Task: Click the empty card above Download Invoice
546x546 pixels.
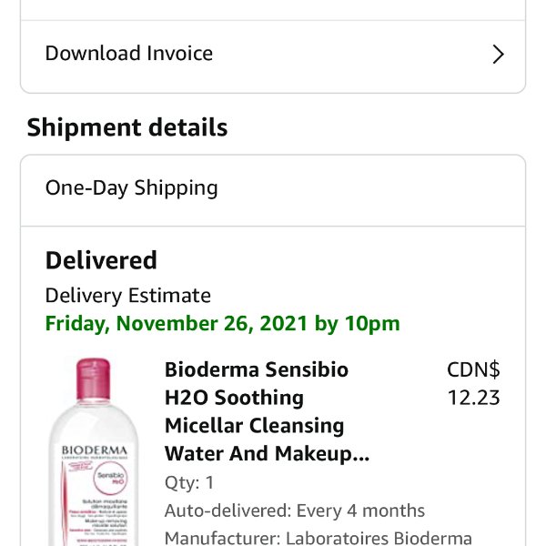Action: point(273,9)
